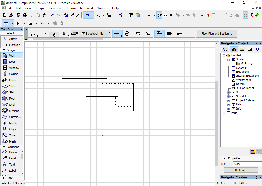
Task: Expand the Schedules tree node
Action: click(x=229, y=96)
